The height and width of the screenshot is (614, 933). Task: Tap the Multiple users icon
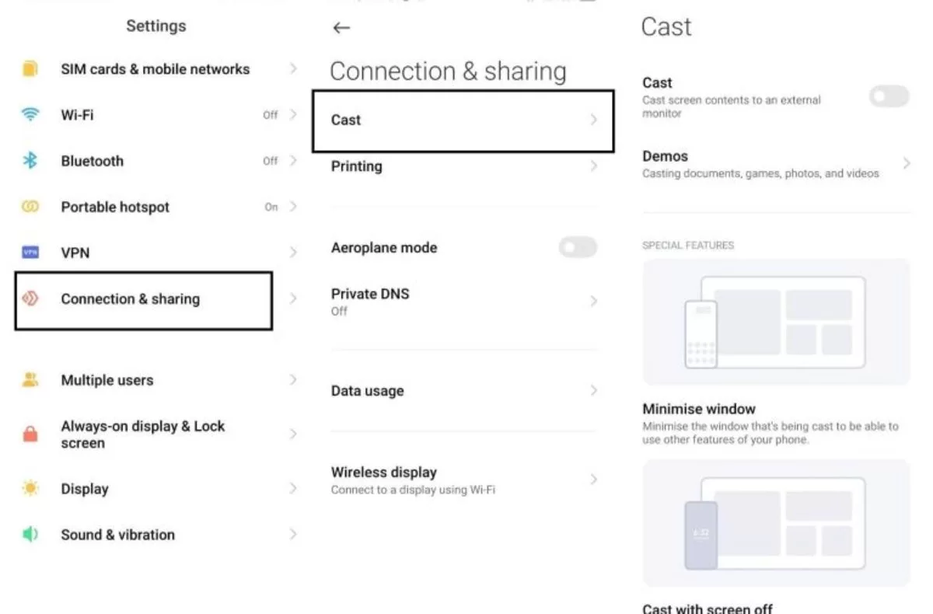click(30, 379)
